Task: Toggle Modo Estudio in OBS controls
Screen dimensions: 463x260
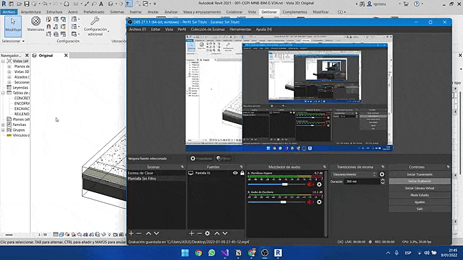Action: (419, 195)
